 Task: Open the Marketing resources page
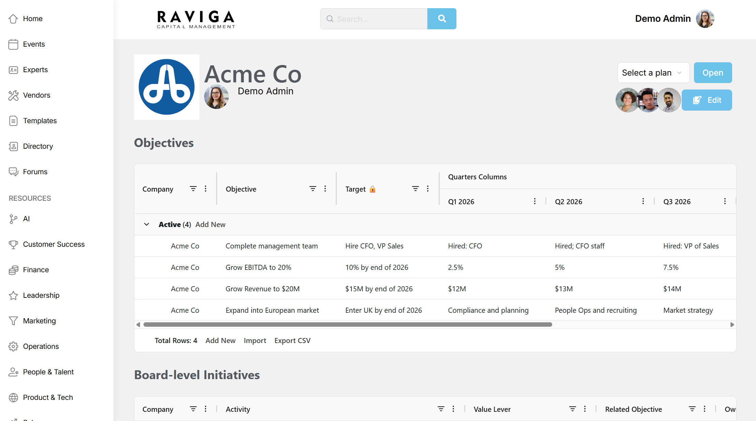[x=40, y=321]
